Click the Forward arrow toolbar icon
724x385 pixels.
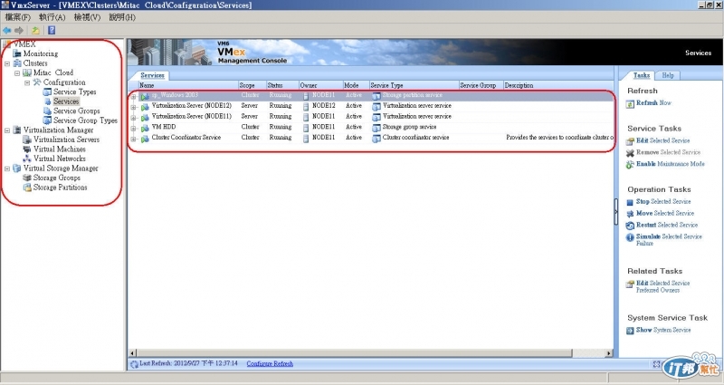coord(19,31)
